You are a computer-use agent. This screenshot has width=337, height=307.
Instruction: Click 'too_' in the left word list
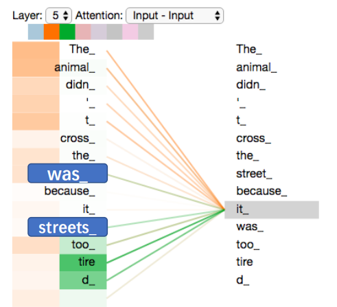tap(83, 245)
